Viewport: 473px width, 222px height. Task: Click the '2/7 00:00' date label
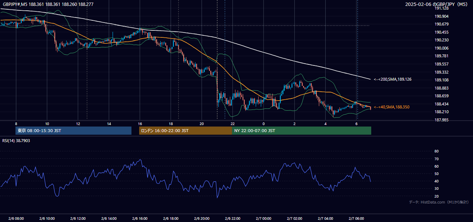coord(264,219)
